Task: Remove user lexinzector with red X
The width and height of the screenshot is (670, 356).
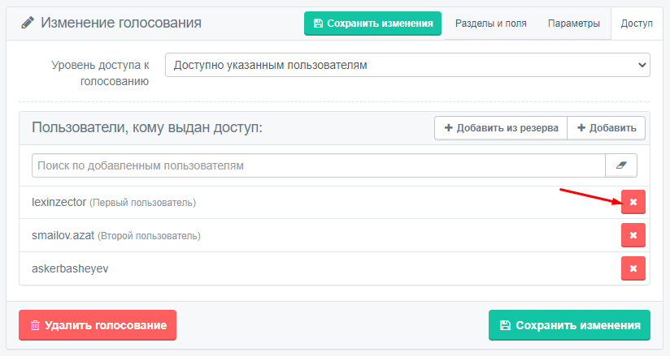Action: click(x=633, y=202)
